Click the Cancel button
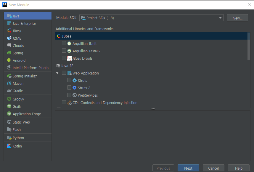The image size is (254, 172). pyautogui.click(x=213, y=168)
